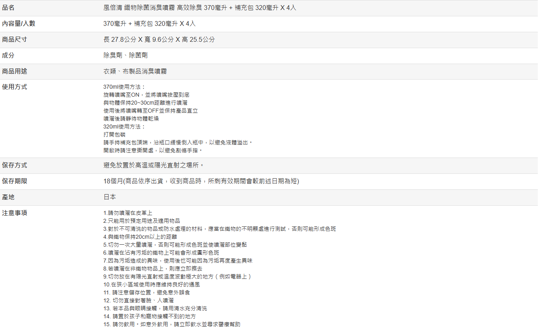Select the usage text 衣類、布製品消臭噴霧
Image resolution: width=539 pixels, height=331 pixels.
(135, 71)
